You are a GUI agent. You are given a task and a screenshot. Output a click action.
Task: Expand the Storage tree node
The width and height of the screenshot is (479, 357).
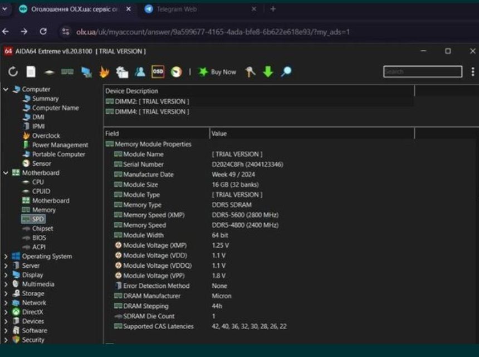coord(6,293)
